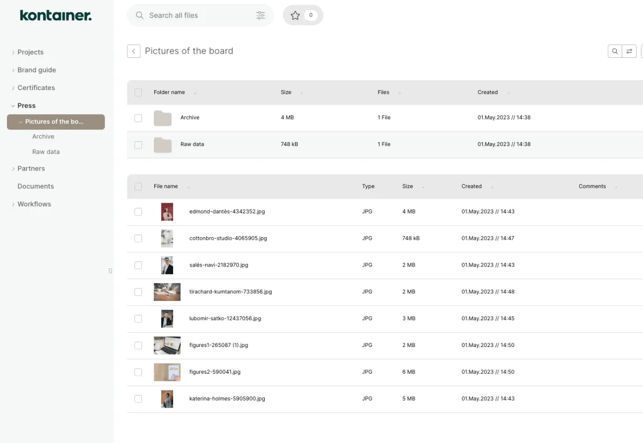Image resolution: width=643 pixels, height=443 pixels.
Task: Go back using the left arrow button
Action: tap(133, 51)
